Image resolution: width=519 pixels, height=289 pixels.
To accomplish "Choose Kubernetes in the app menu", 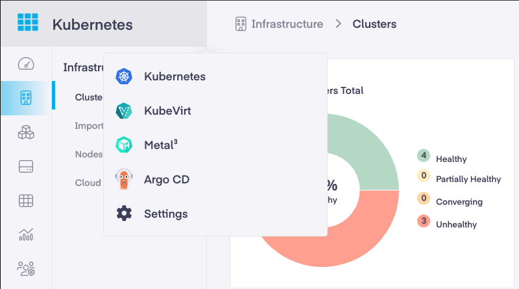I will [x=215, y=76].
